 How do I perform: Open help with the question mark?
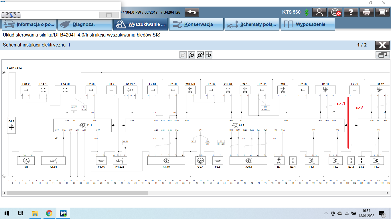click(x=351, y=12)
